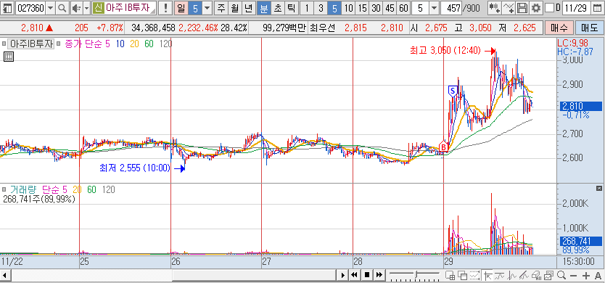Image resolution: width=605 pixels, height=283 pixels.
Task: Open the dropdown arrow after blue 5 period
Action: point(207,8)
